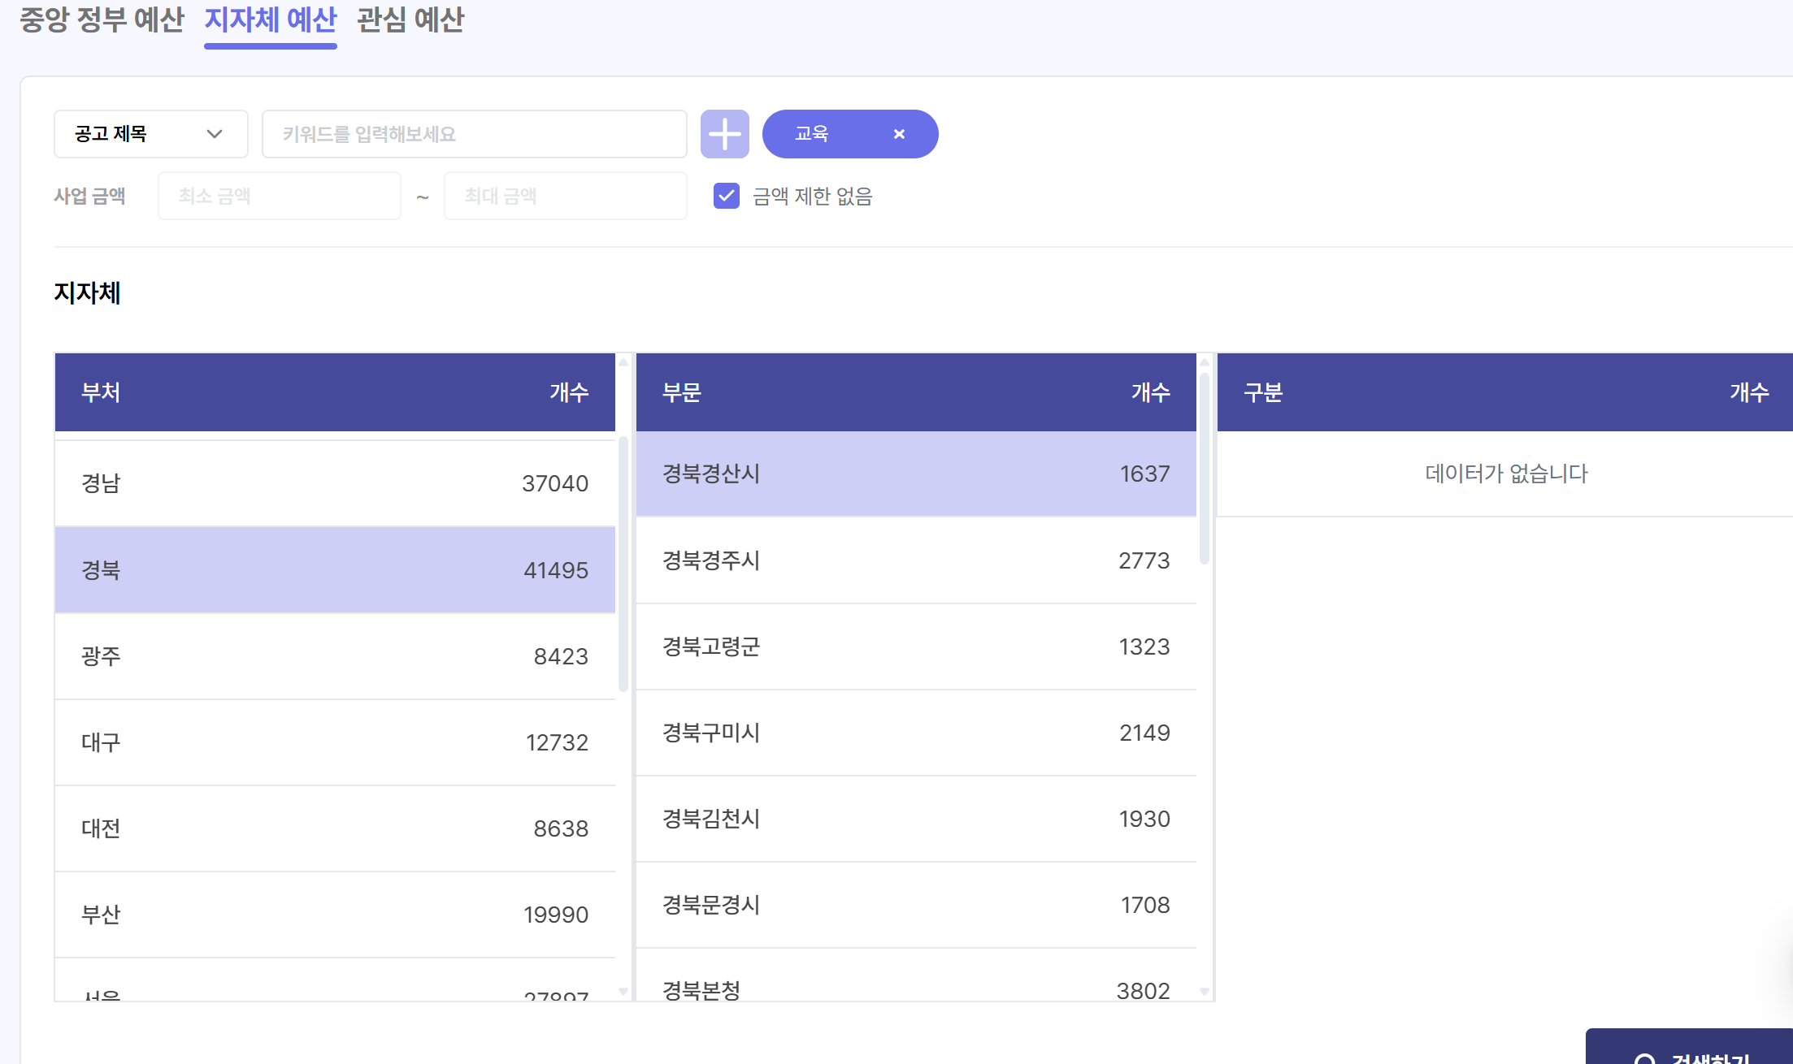Click the keyword input field
The image size is (1793, 1064).
[474, 134]
